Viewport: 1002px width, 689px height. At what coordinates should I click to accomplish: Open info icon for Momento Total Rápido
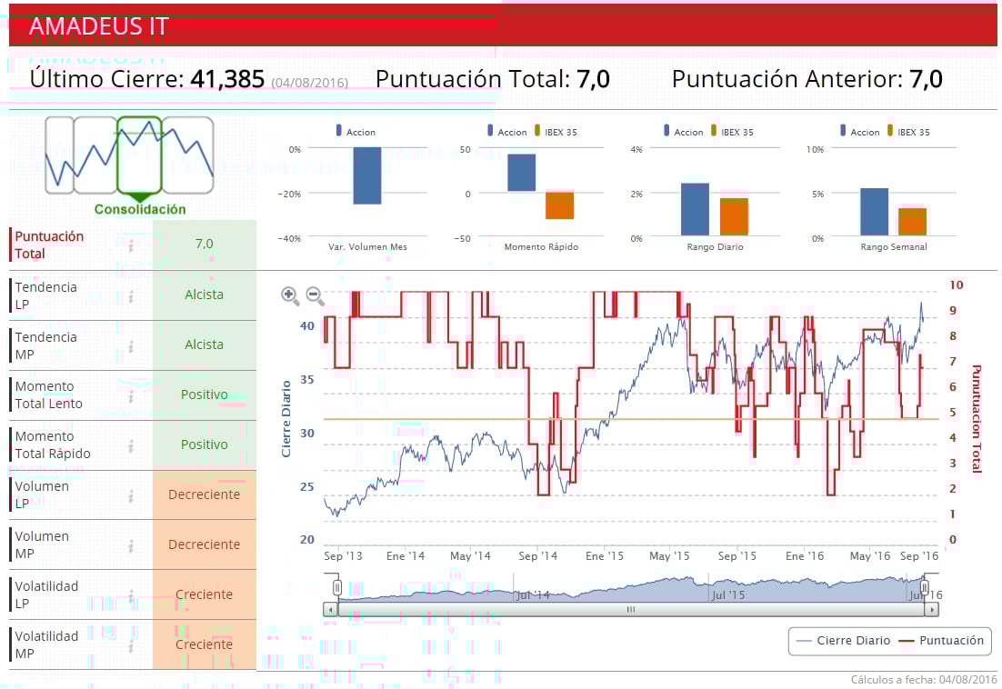(x=131, y=445)
